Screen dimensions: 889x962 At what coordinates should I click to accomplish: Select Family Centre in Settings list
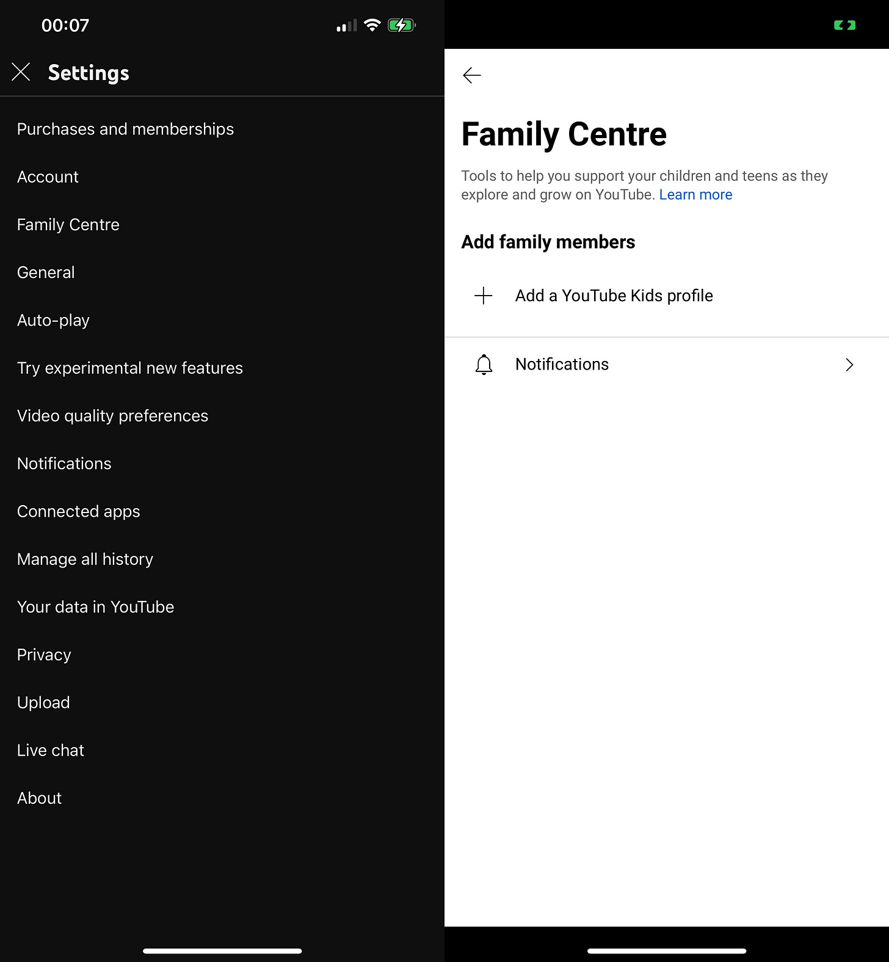(x=222, y=224)
